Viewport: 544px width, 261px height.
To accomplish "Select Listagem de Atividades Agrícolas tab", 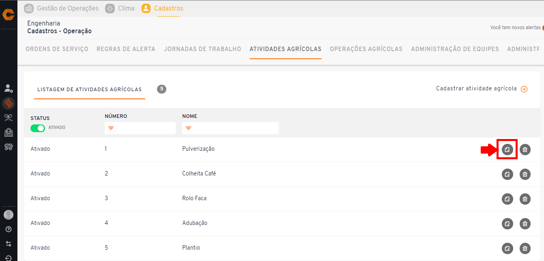I will (x=90, y=90).
